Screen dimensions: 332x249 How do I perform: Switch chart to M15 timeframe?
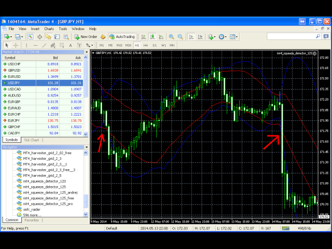[119, 45]
